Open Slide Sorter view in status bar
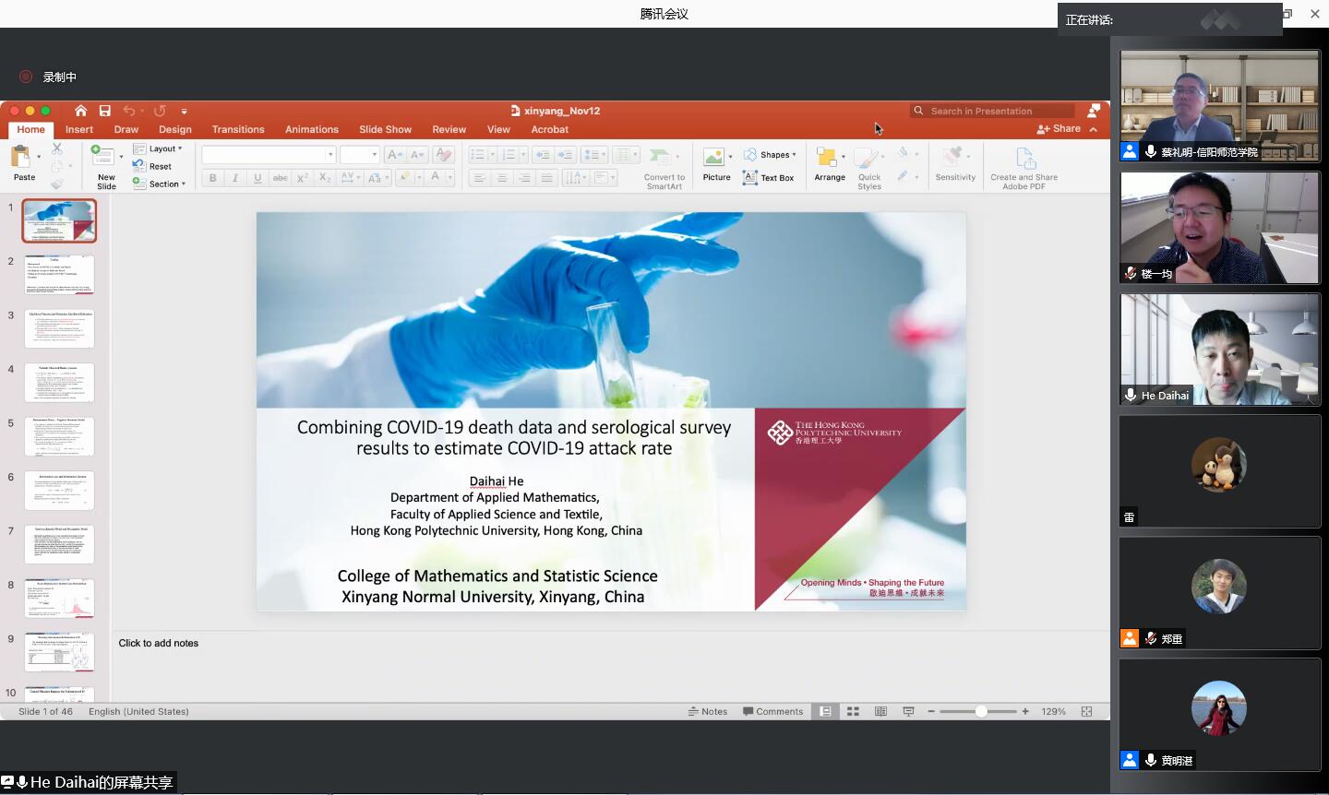The width and height of the screenshot is (1329, 795). 854,711
